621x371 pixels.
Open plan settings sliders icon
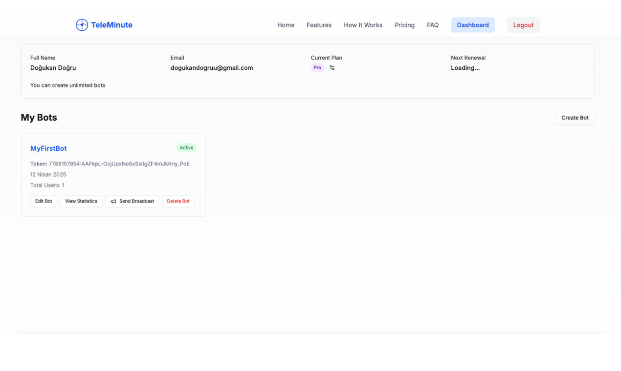pyautogui.click(x=332, y=68)
